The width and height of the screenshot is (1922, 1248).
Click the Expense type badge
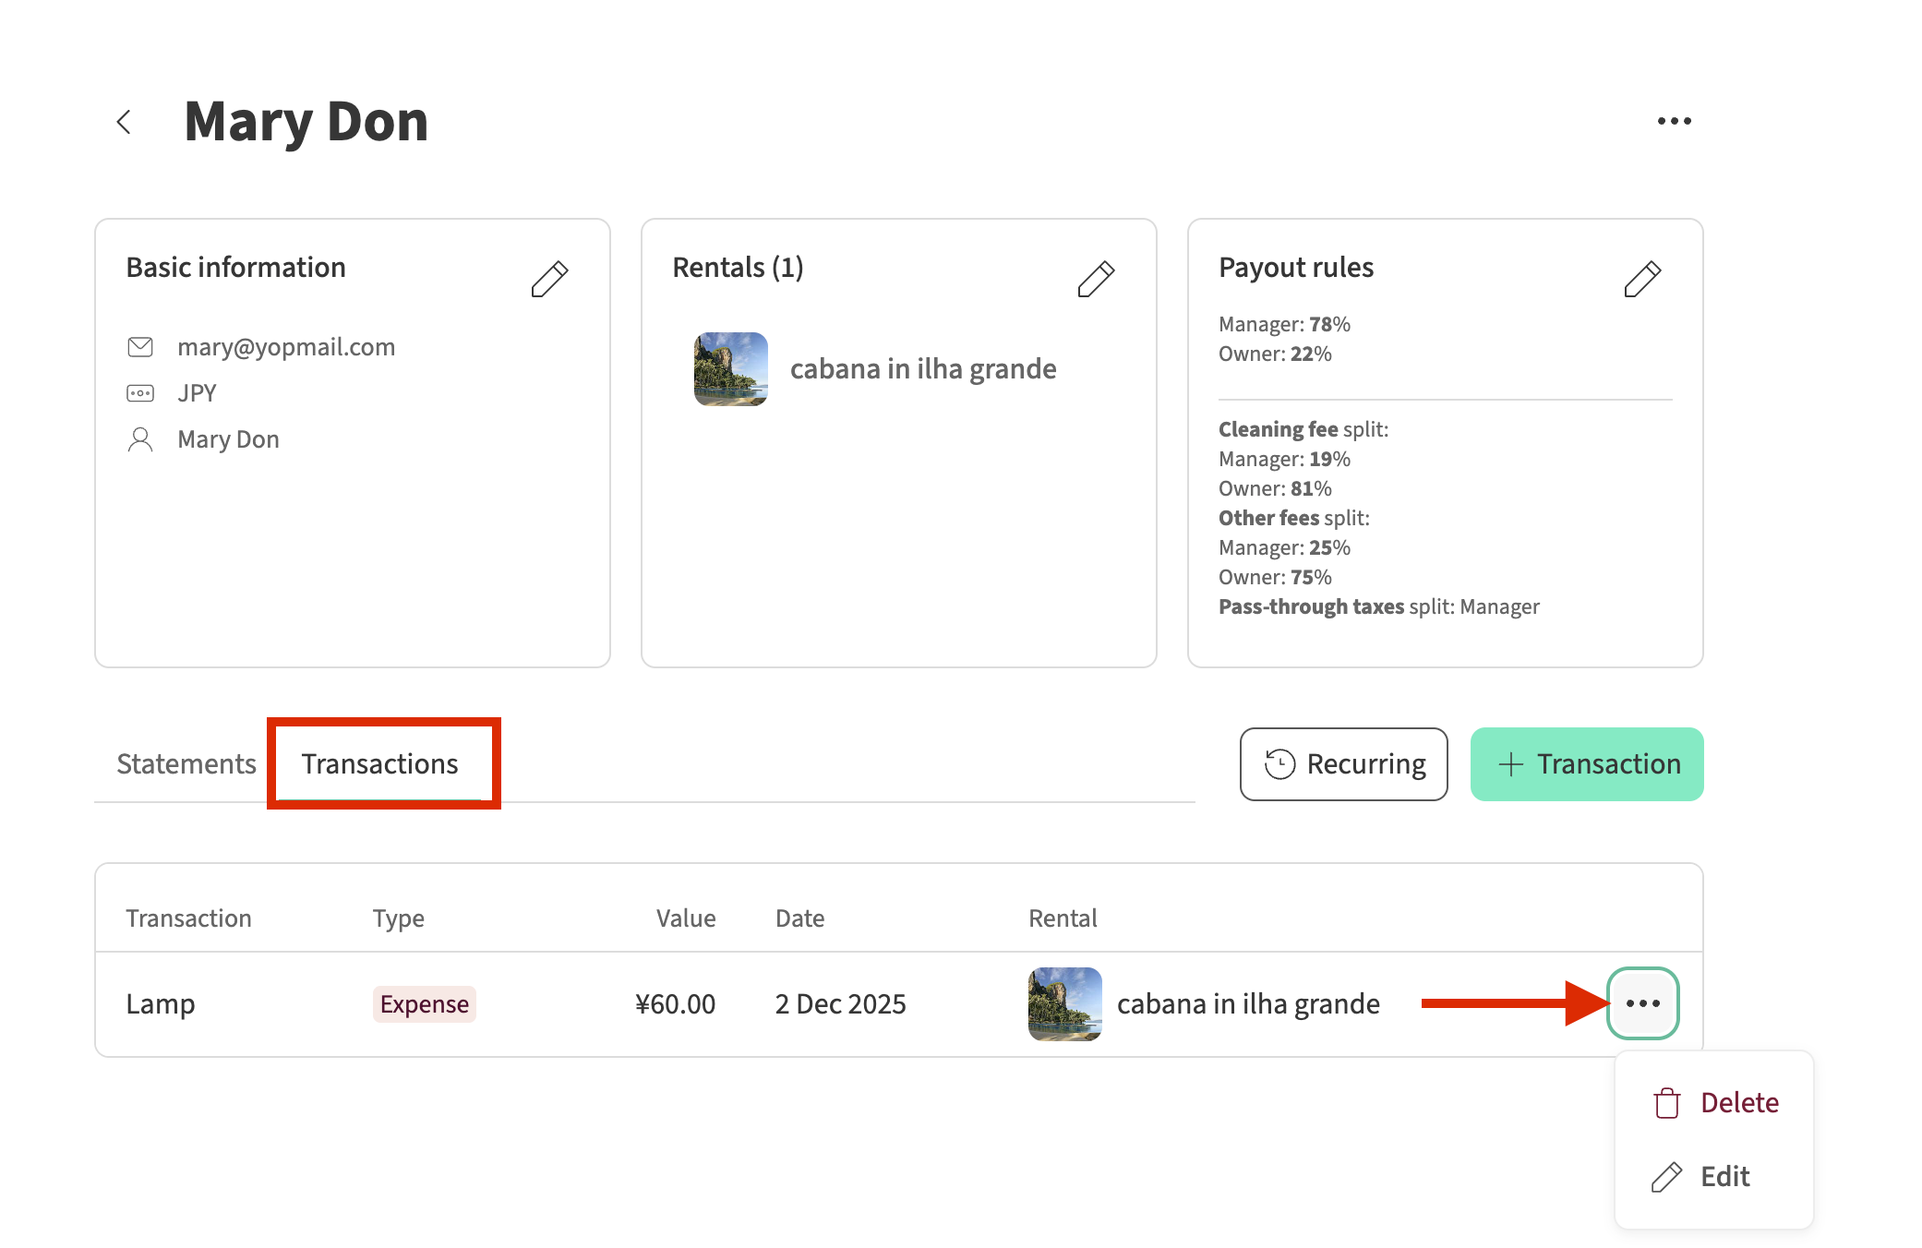425,1004
